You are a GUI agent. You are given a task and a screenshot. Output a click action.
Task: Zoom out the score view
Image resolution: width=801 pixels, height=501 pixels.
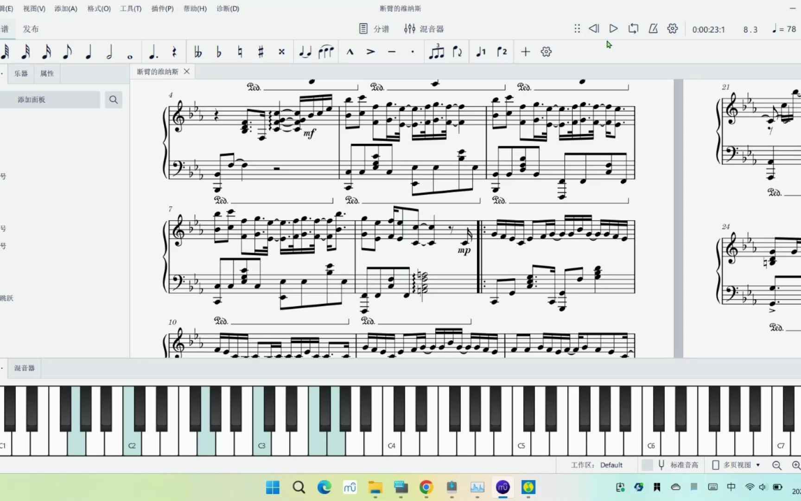point(777,465)
